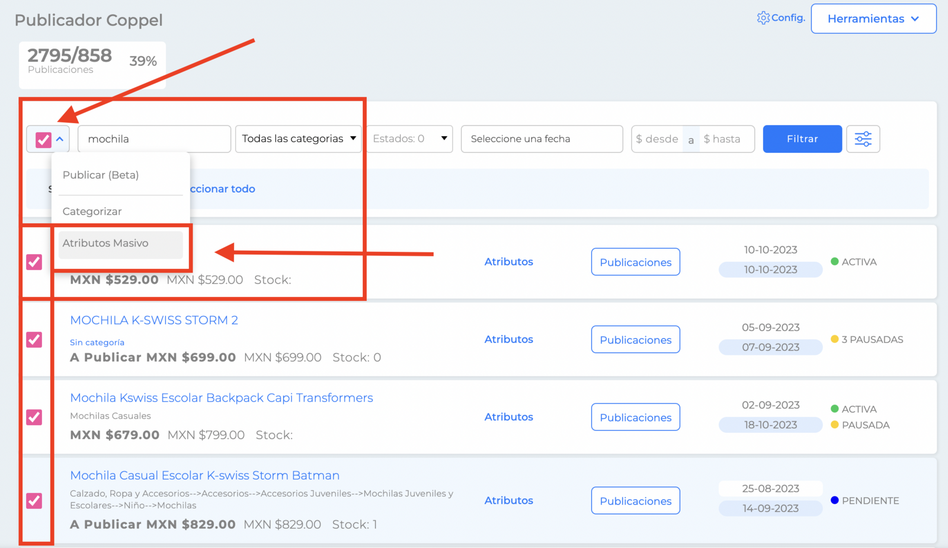Open Atributos link for Storm Batman
The width and height of the screenshot is (948, 548).
pyautogui.click(x=508, y=501)
